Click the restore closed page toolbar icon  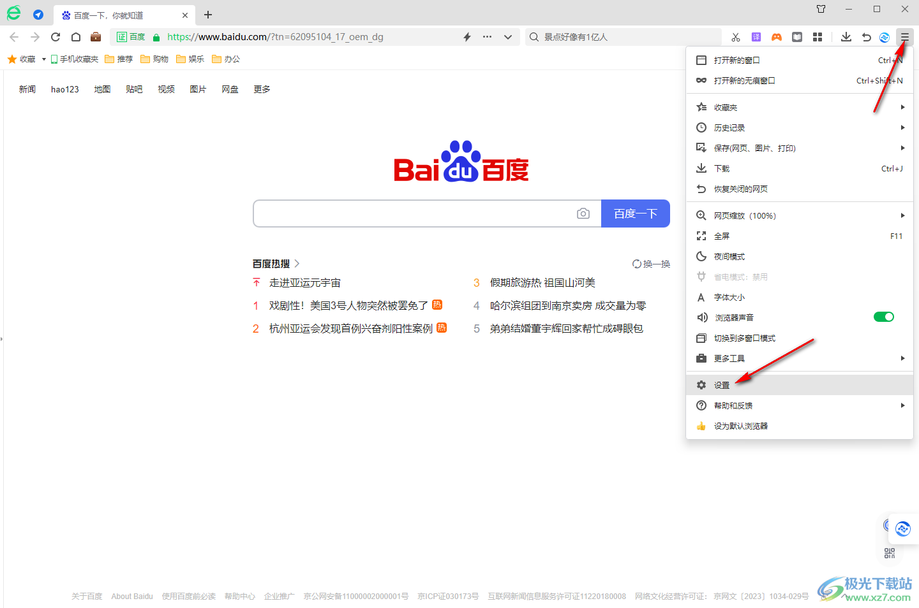[x=867, y=37]
